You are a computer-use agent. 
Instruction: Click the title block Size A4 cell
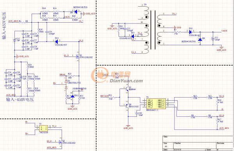click(168, 145)
